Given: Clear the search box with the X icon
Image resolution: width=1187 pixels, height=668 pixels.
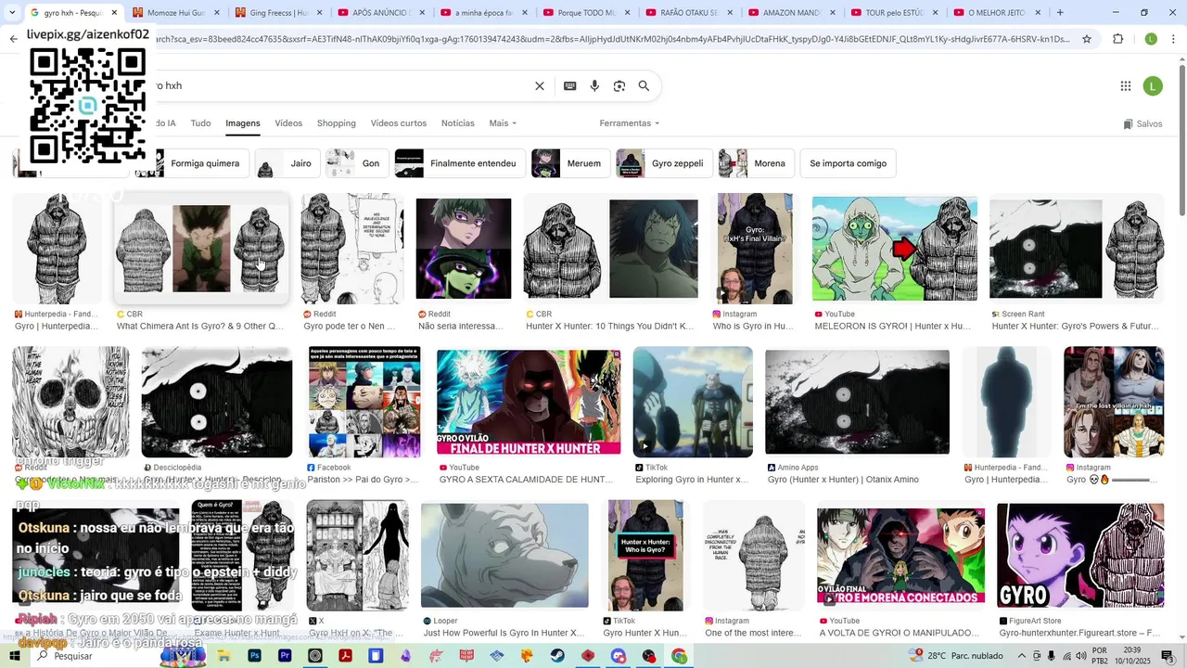Looking at the screenshot, I should point(540,85).
